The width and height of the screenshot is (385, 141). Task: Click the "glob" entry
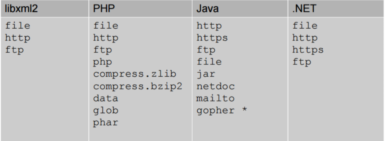(x=106, y=111)
